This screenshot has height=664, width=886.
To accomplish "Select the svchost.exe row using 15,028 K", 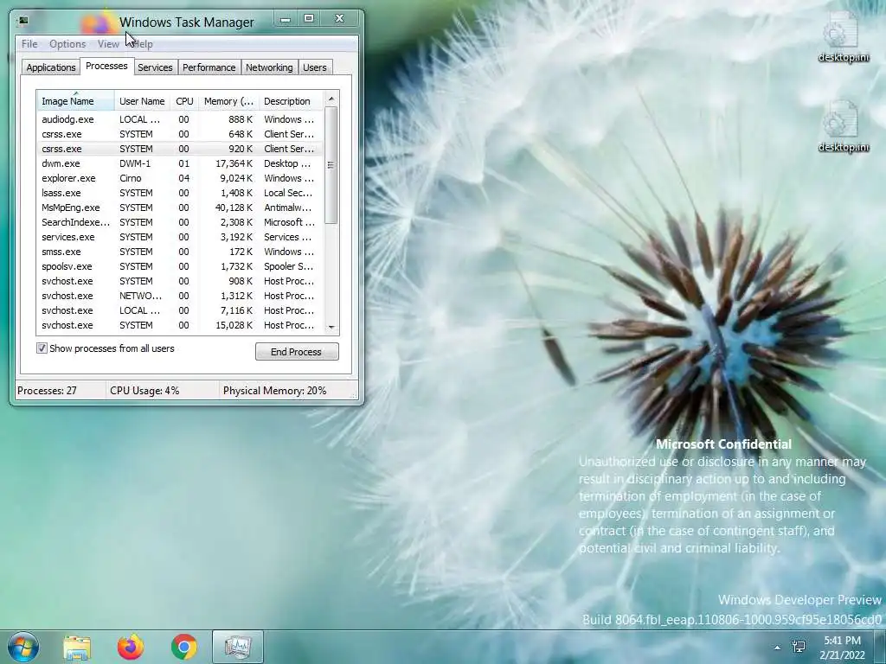I will (180, 325).
